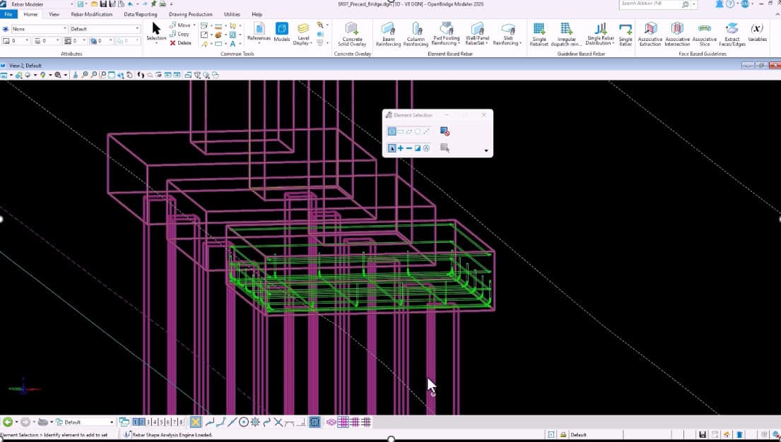Open the File menu

[8, 14]
